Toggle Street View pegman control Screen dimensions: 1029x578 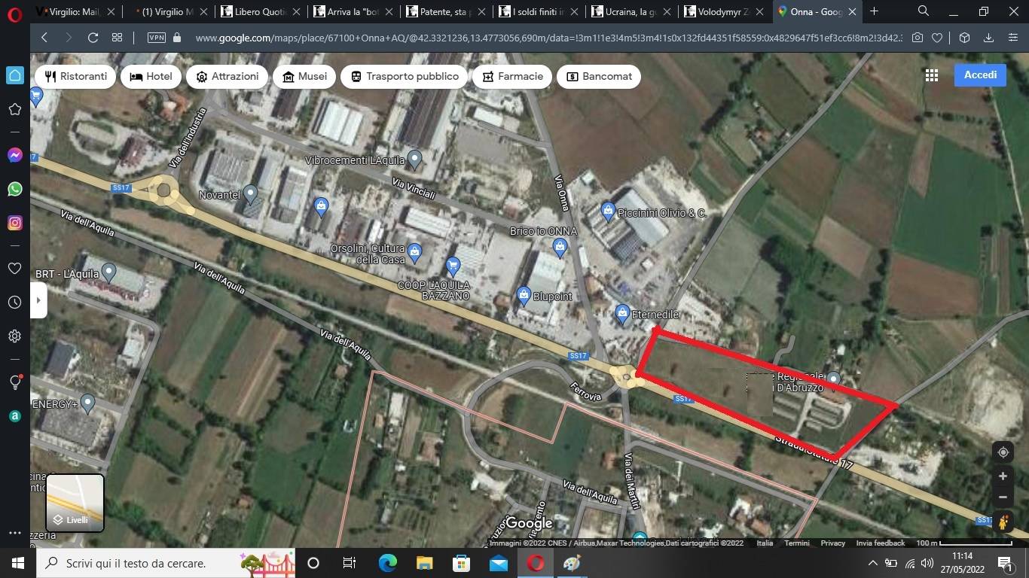pyautogui.click(x=1003, y=521)
